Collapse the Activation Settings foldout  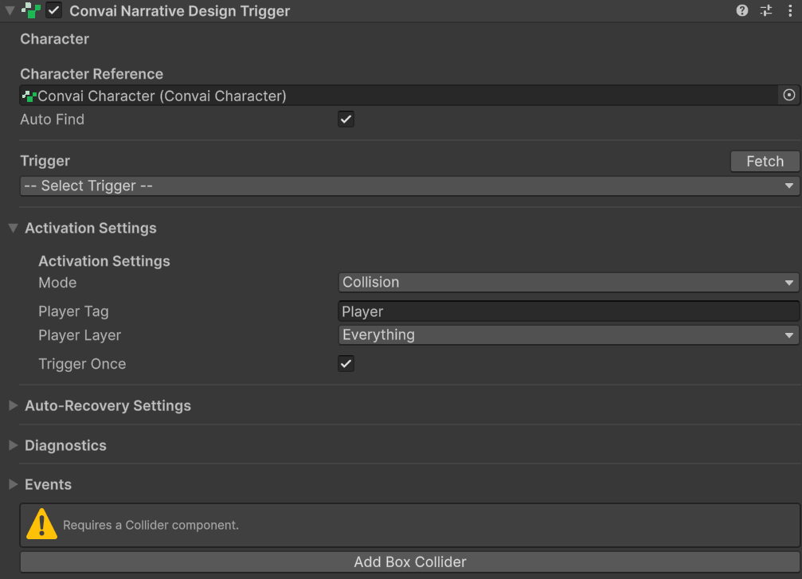point(14,228)
